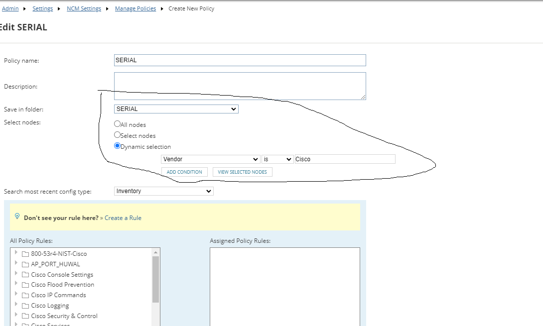Expand the Cisco Logging folder arrow
The width and height of the screenshot is (543, 326).
16,304
